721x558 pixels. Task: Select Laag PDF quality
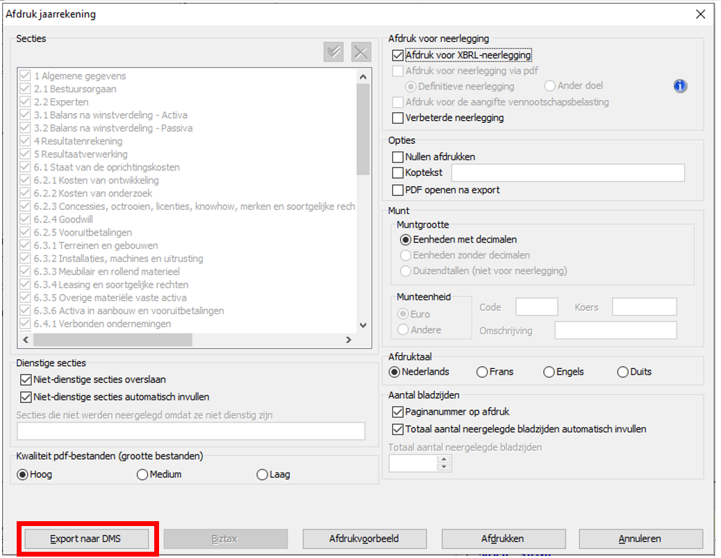[x=262, y=475]
